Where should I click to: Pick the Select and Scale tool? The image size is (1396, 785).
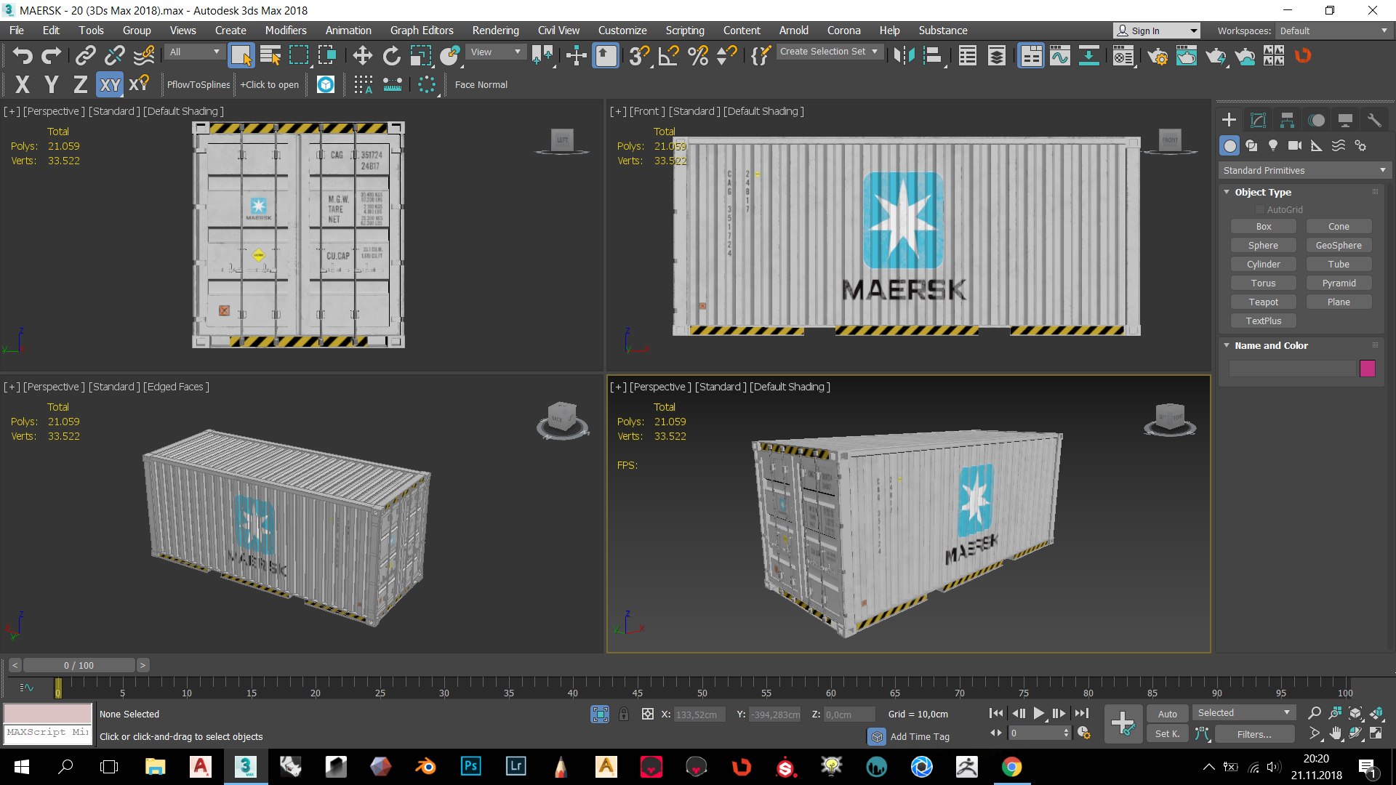coord(420,55)
